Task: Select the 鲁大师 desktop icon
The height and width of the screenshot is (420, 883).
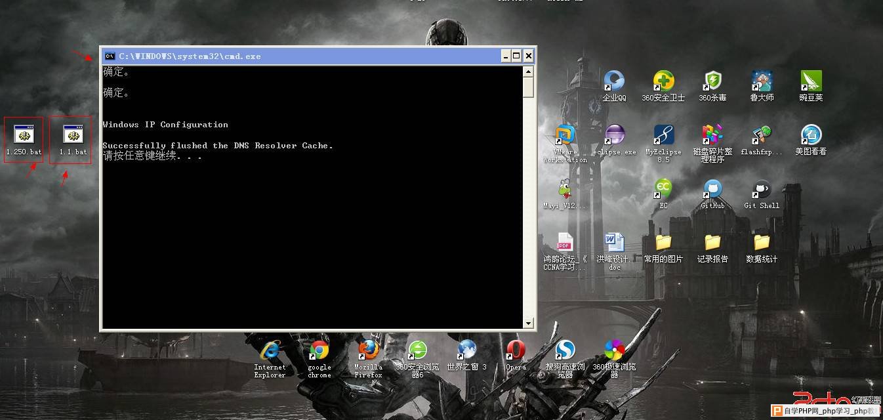Action: 762,81
